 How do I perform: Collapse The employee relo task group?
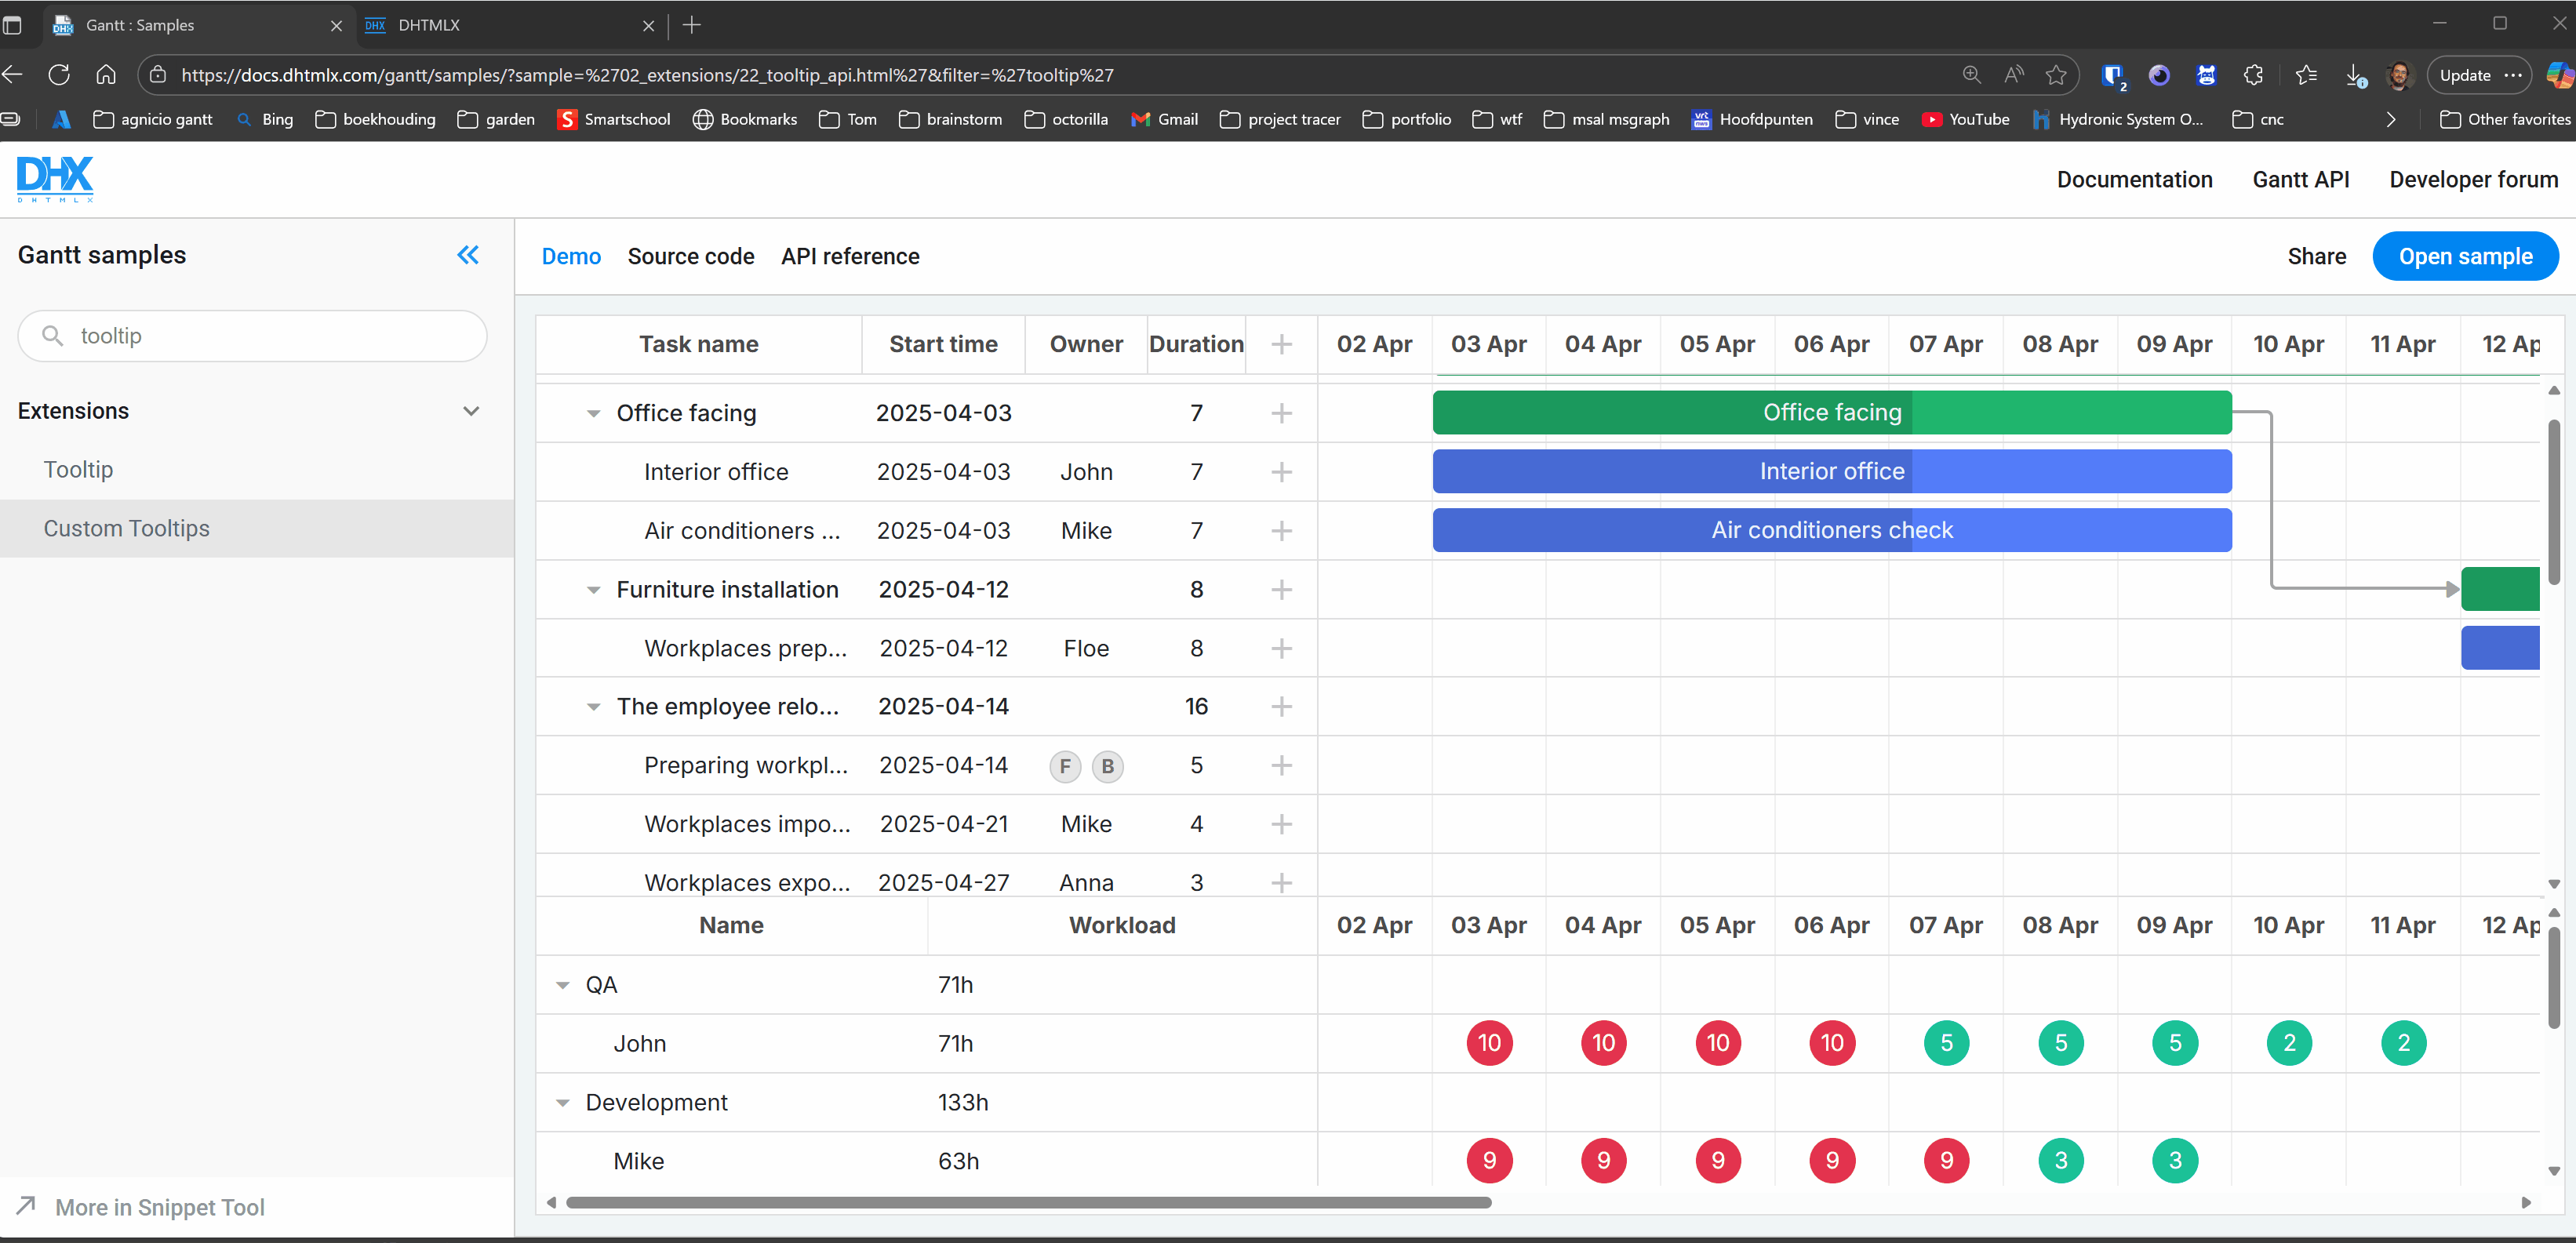(x=593, y=707)
